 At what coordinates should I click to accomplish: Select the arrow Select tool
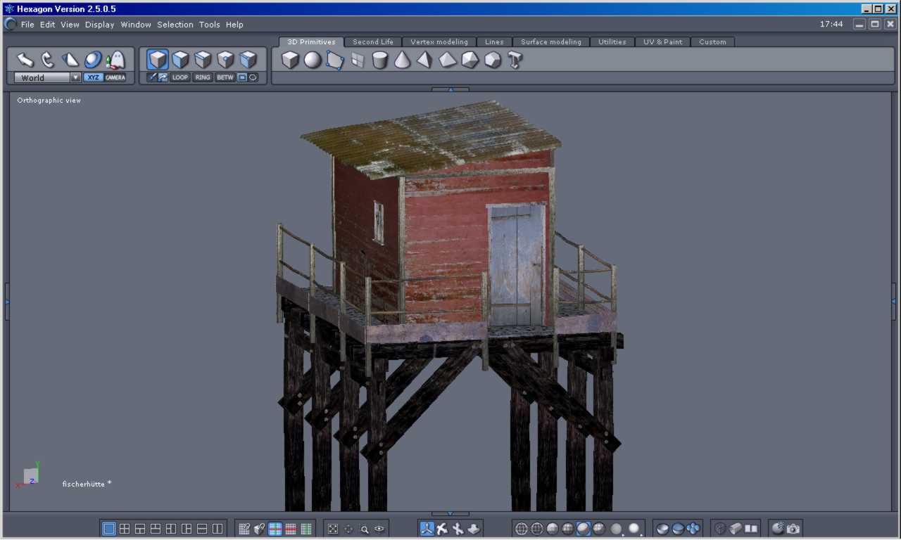click(25, 60)
